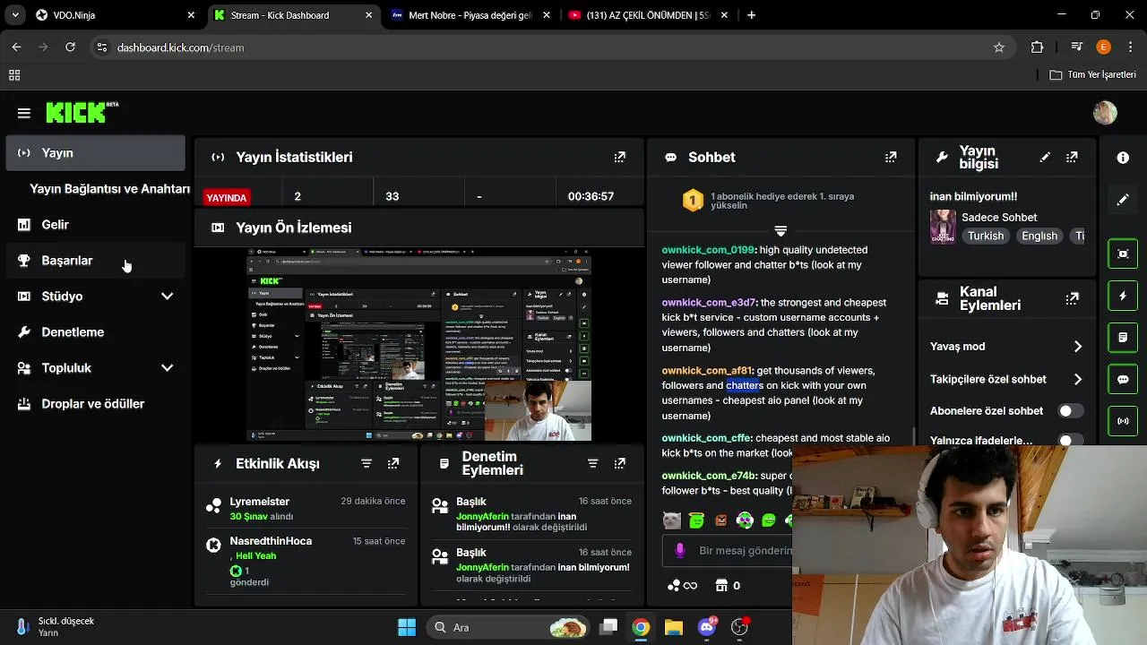Click the browser address bar URL
Screen dimensions: 1147x645
click(x=180, y=47)
